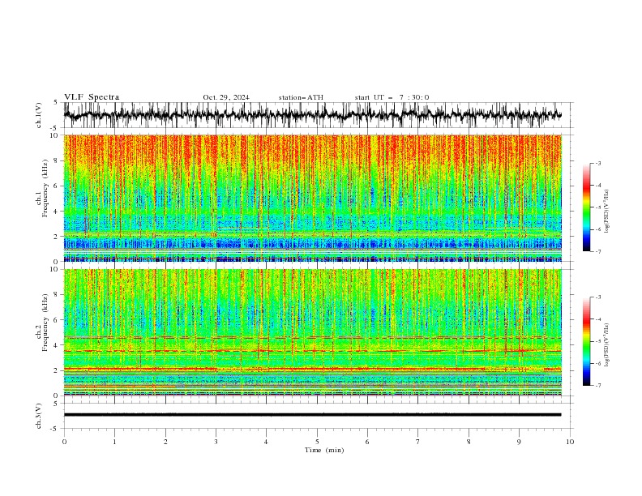
Task: Click the ch.2 "Frequency (kHz)" axis label
Action: (x=45, y=323)
